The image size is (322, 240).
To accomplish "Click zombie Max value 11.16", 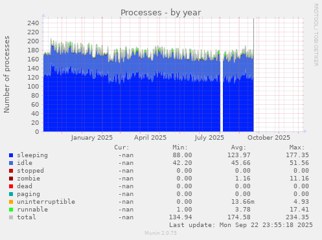I will coord(299,179).
